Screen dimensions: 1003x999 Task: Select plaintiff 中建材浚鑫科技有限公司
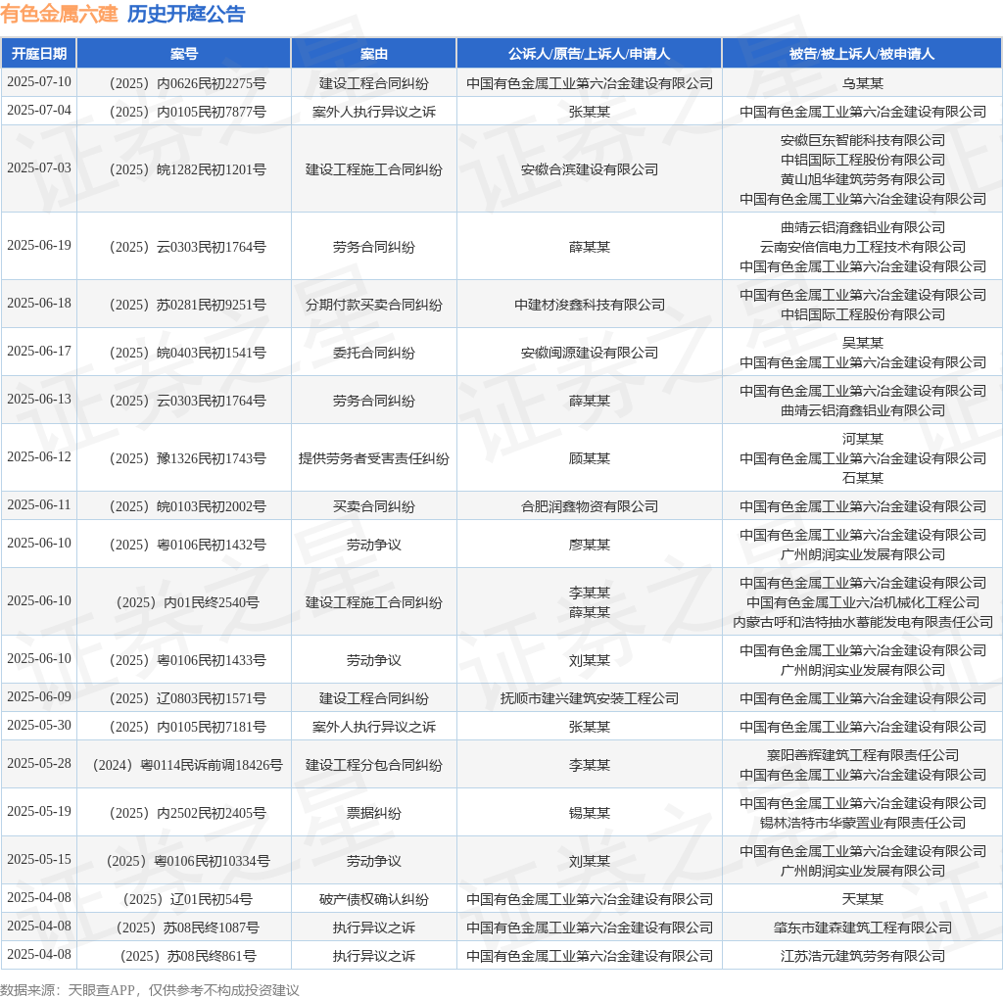coord(589,305)
